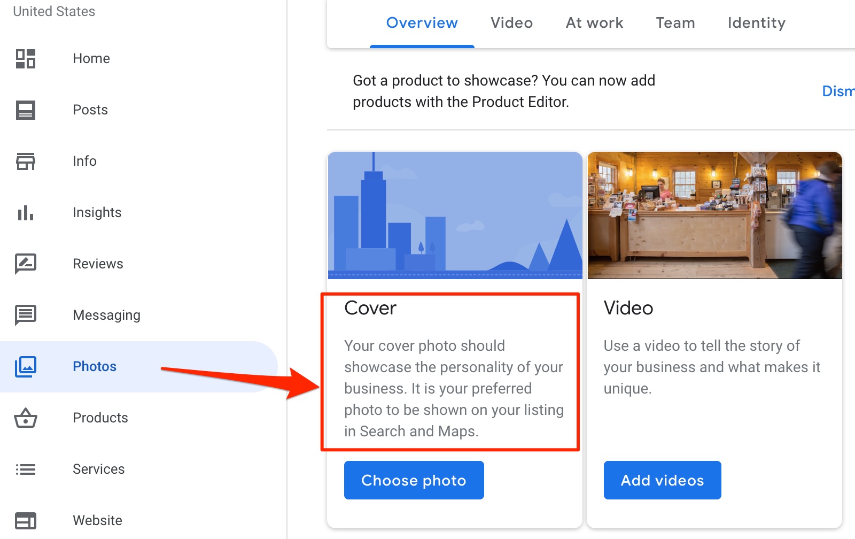855x539 pixels.
Task: Switch to the Video tab
Action: click(512, 23)
